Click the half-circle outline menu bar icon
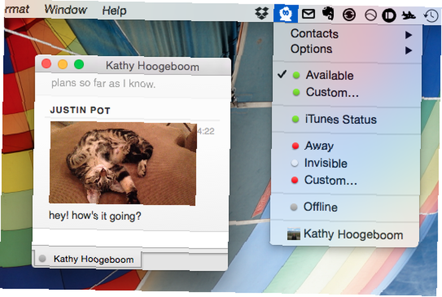442x297 pixels. tap(370, 15)
